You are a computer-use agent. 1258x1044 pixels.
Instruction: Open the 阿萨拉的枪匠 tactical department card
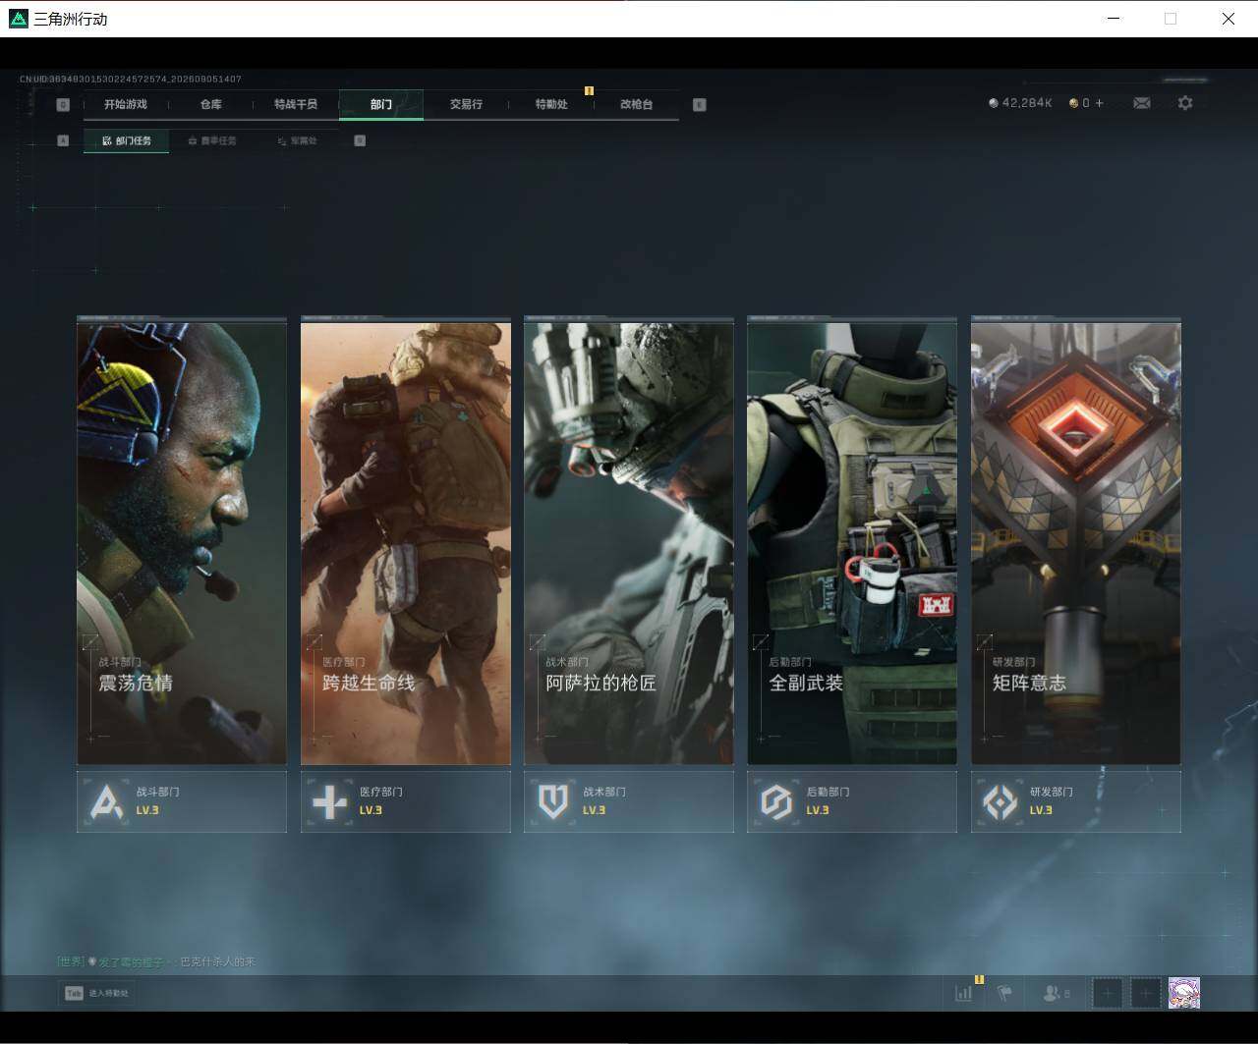pos(629,543)
